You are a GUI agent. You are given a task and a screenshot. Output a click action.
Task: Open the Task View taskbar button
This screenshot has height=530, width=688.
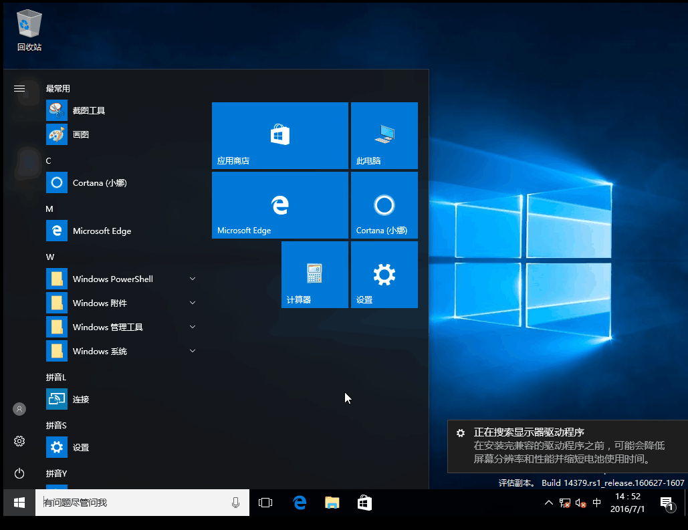pos(265,503)
